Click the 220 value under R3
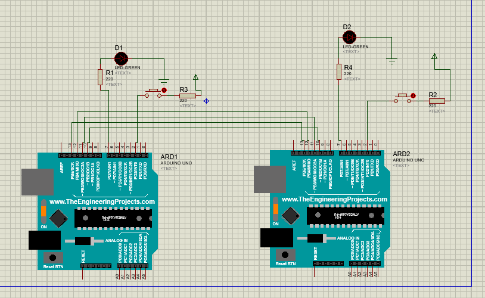485x298 pixels. [183, 101]
